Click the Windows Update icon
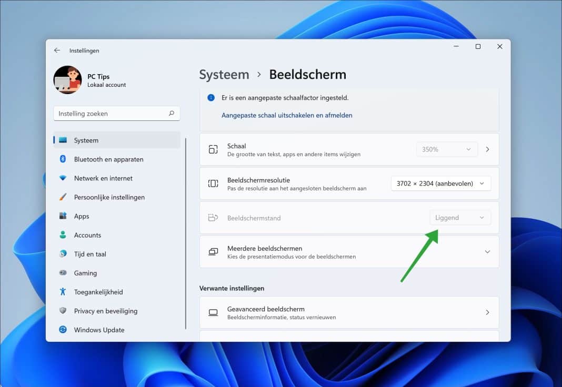This screenshot has height=387, width=562. pos(63,330)
